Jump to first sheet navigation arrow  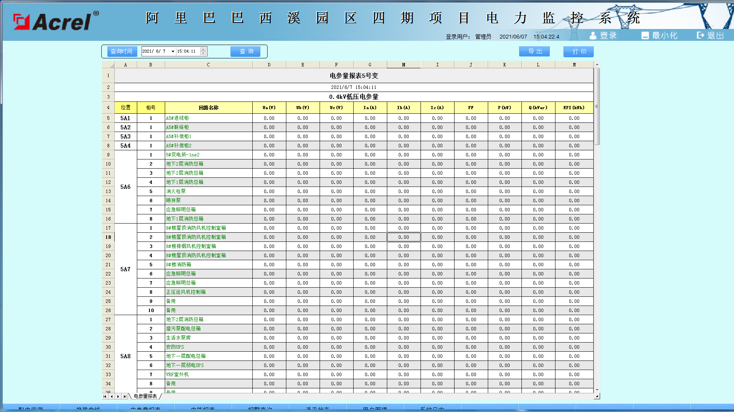pyautogui.click(x=105, y=396)
